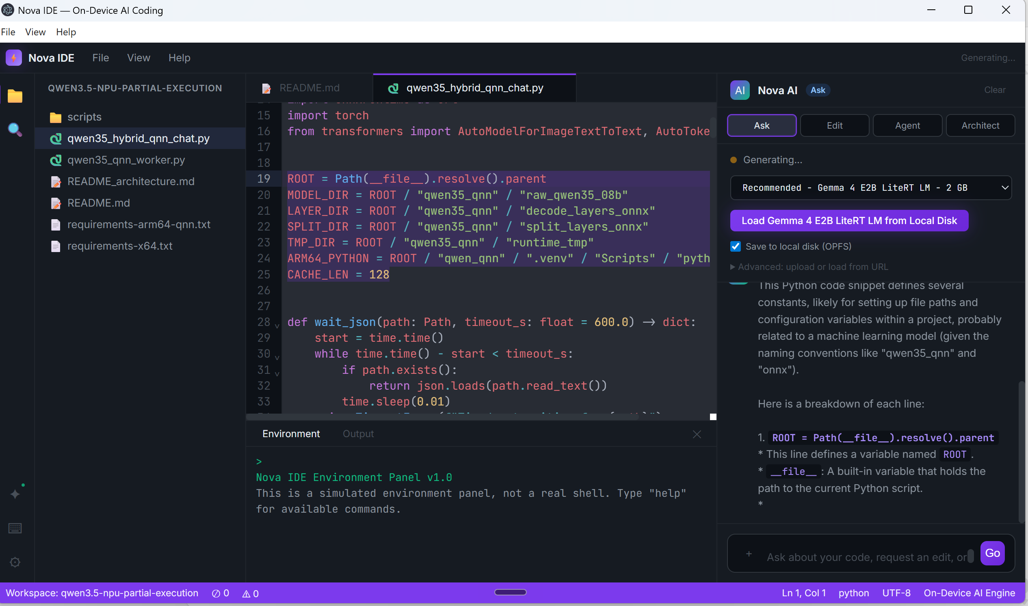
Task: Click the errors count icon in status bar
Action: coord(216,593)
